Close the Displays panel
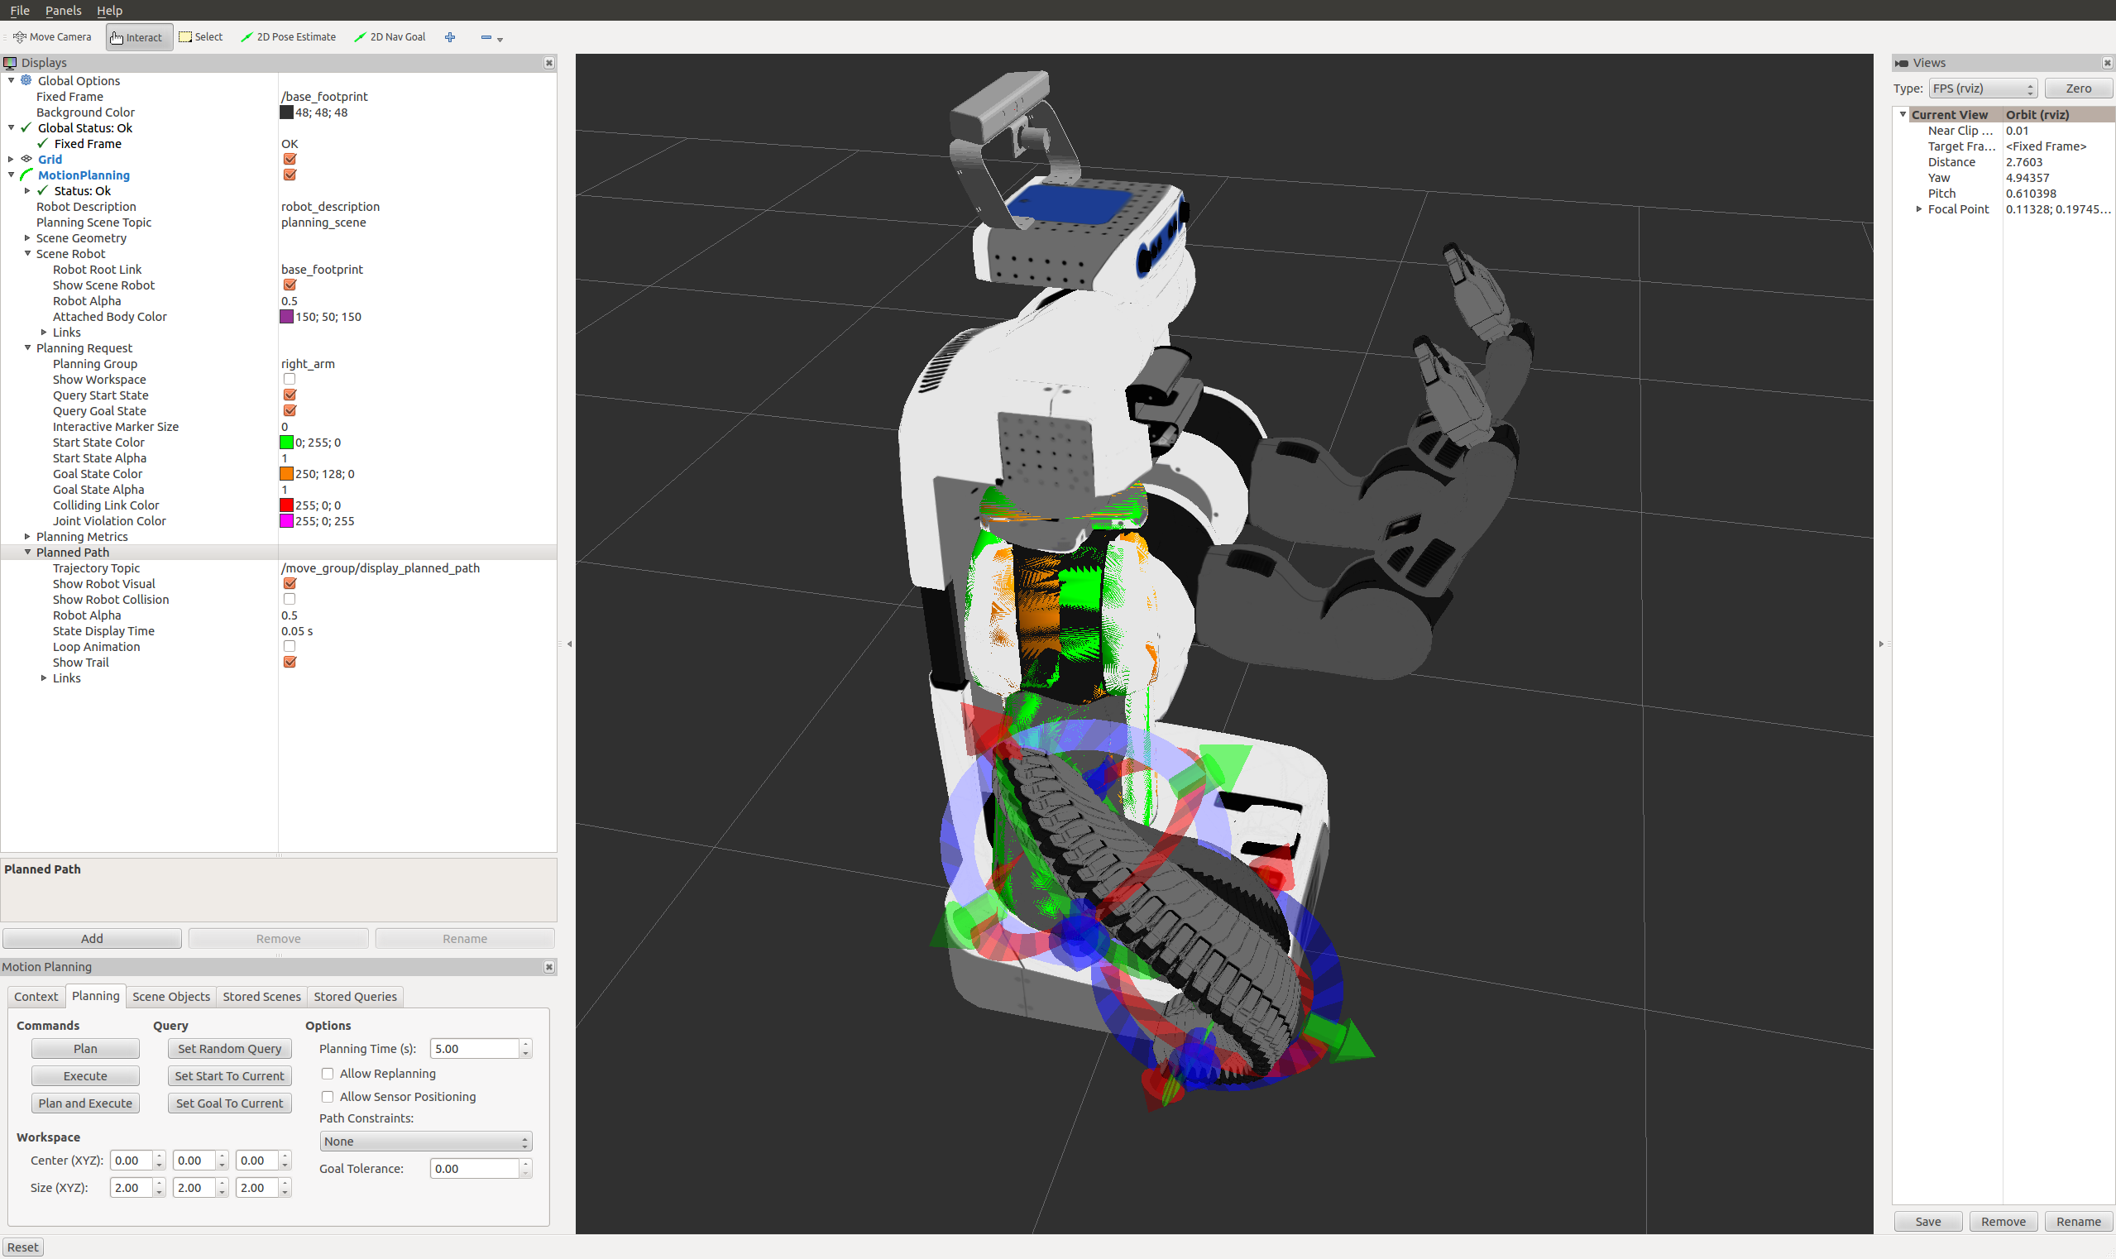This screenshot has width=2116, height=1259. click(549, 63)
